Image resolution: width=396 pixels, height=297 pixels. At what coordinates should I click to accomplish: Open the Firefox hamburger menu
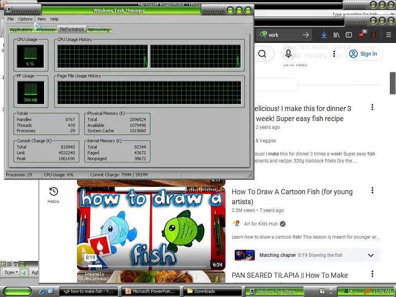(389, 35)
